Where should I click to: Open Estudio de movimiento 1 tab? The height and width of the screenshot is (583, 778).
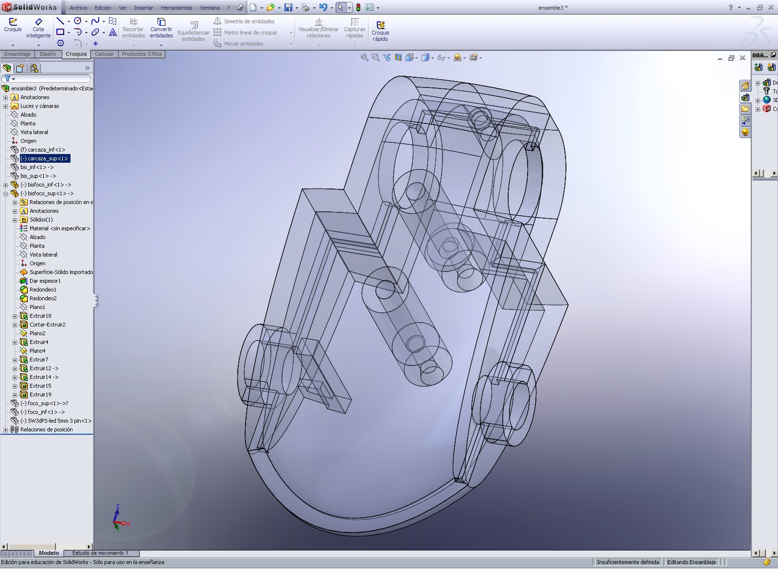pos(100,553)
